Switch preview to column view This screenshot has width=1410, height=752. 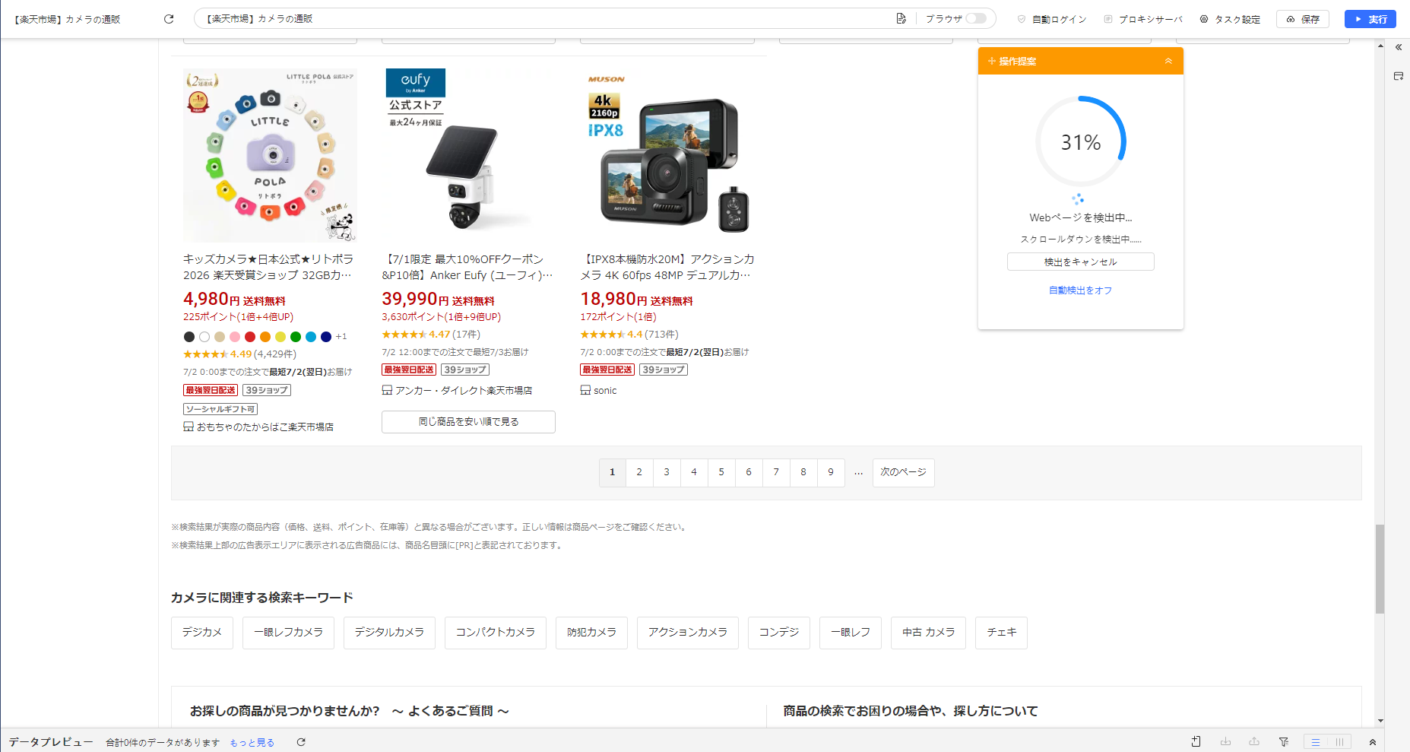1340,742
